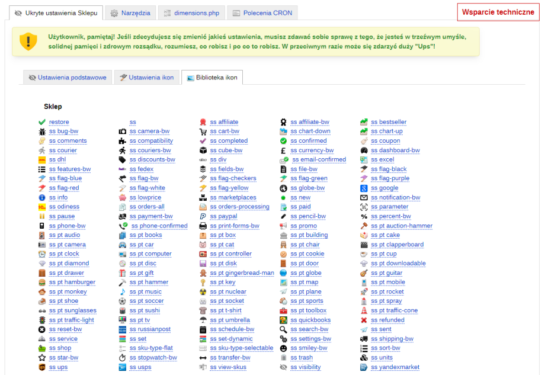Screen dimensions: 545x375
Task: Click the ss refunded red cross icon
Action: click(x=364, y=320)
